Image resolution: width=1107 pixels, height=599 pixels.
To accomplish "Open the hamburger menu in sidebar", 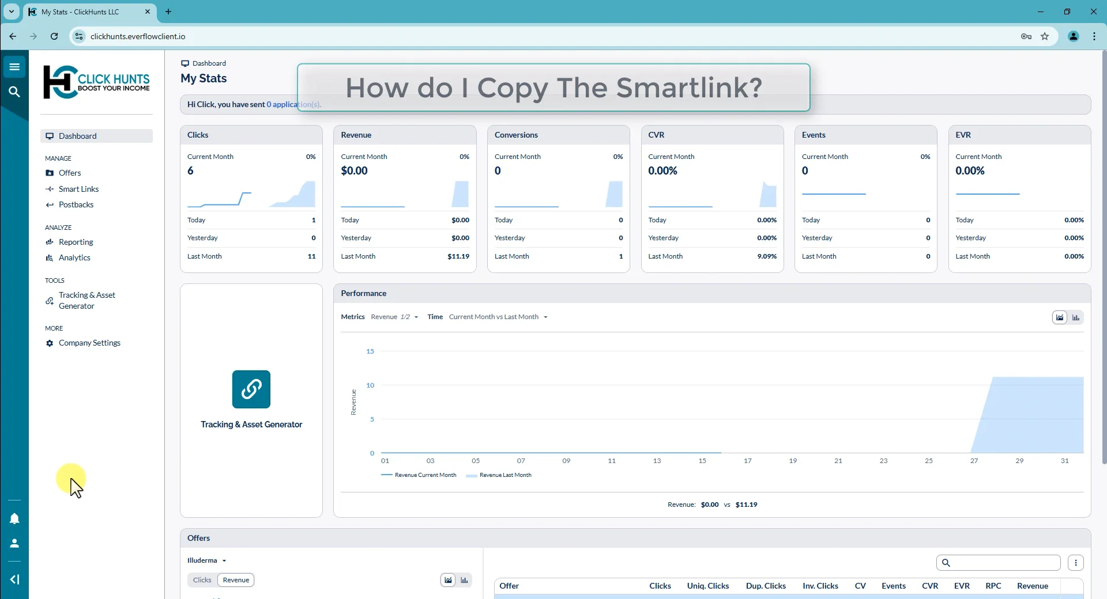I will pyautogui.click(x=14, y=67).
